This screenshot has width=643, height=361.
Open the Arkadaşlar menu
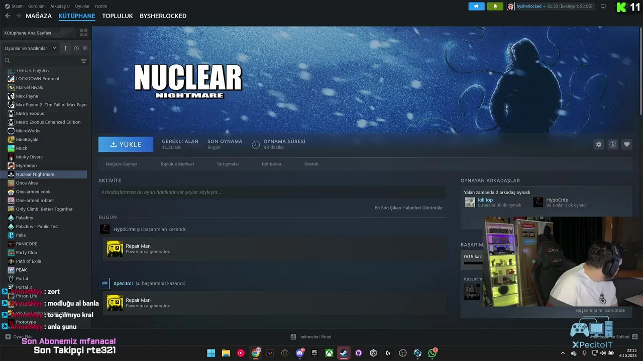(61, 6)
